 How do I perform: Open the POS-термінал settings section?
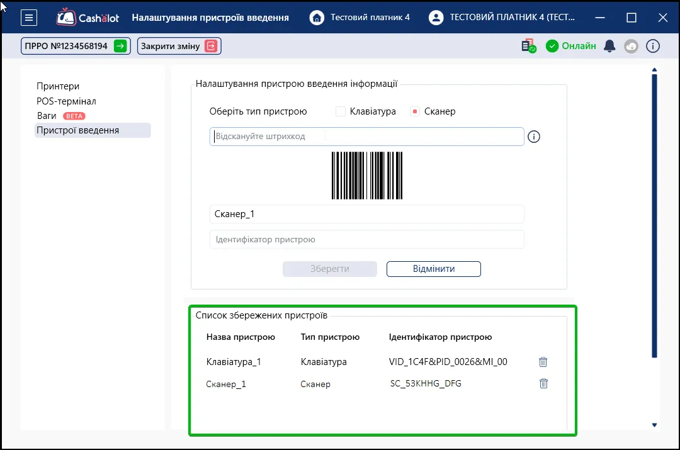[x=66, y=101]
